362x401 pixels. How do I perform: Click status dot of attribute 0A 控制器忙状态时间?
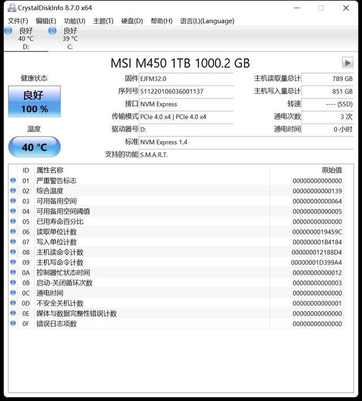pos(13,272)
